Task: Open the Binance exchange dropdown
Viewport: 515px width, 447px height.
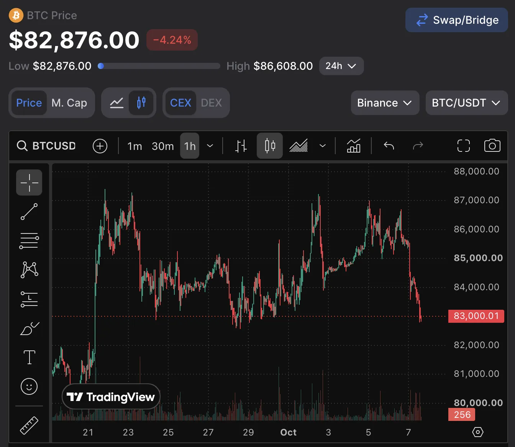Action: click(x=385, y=103)
